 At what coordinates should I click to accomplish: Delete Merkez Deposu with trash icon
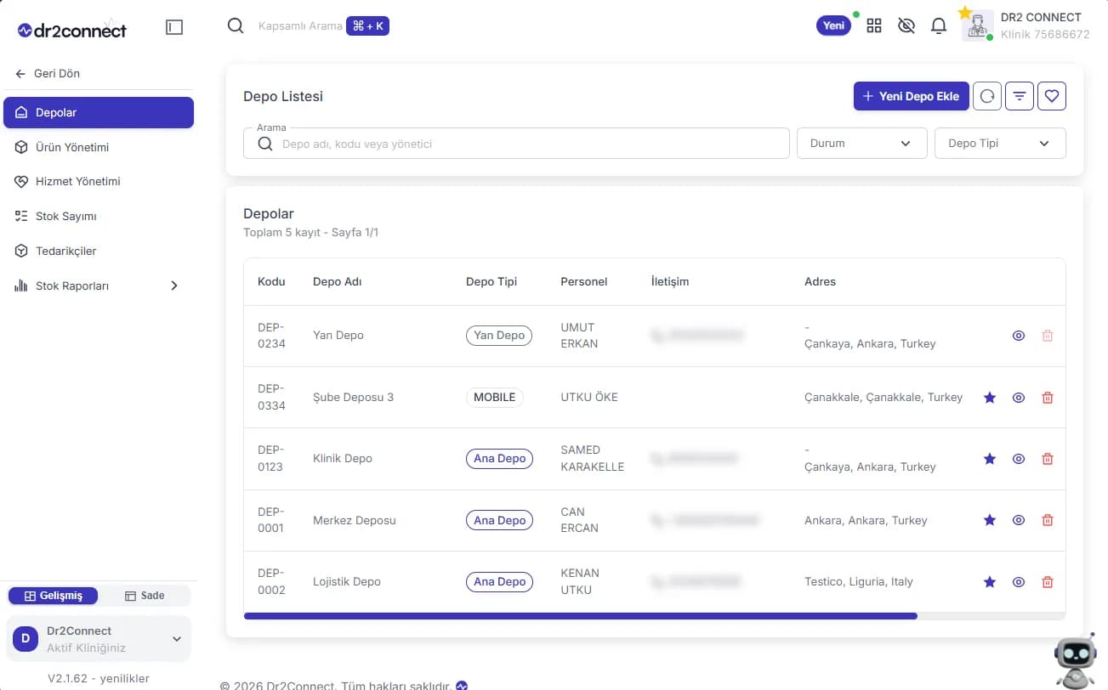point(1048,520)
